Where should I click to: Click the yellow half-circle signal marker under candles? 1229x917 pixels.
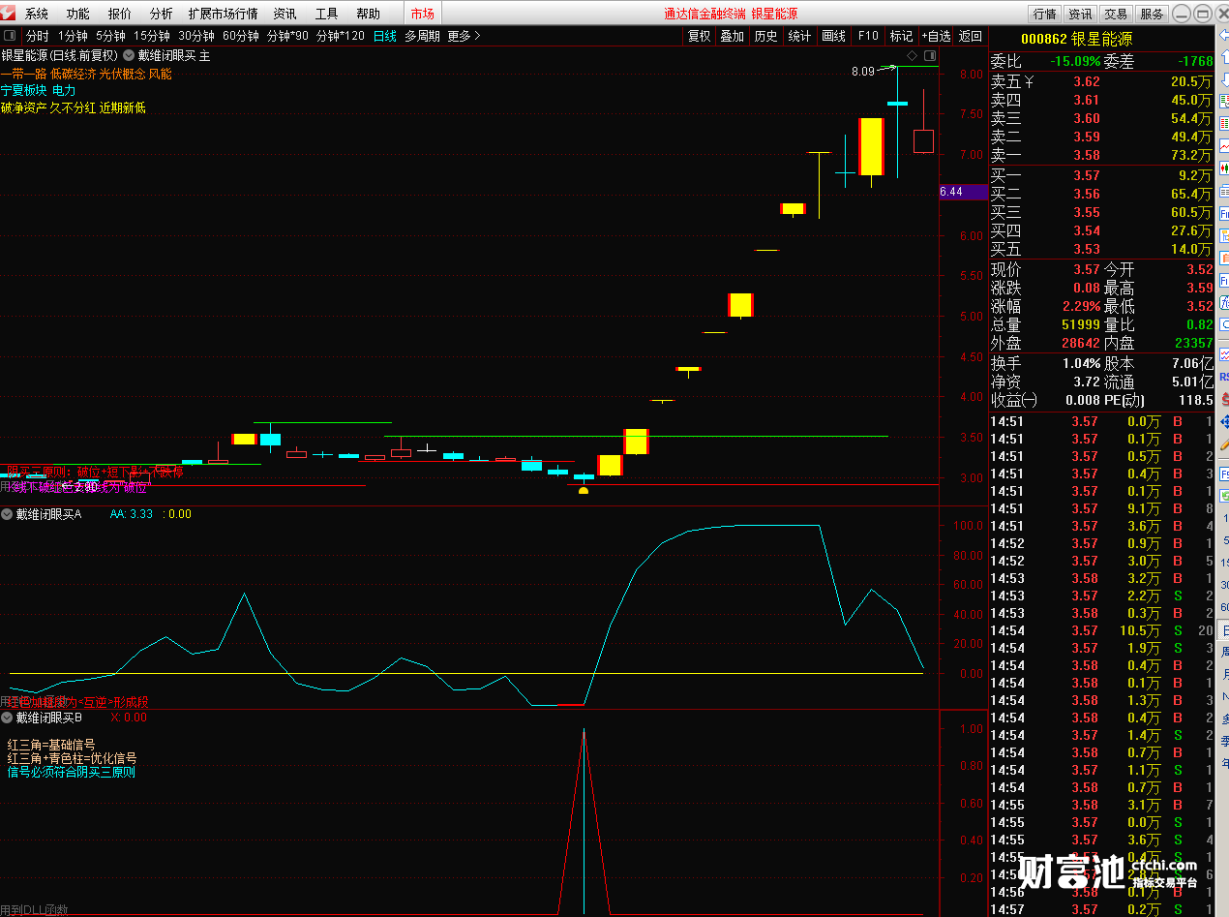pos(583,491)
